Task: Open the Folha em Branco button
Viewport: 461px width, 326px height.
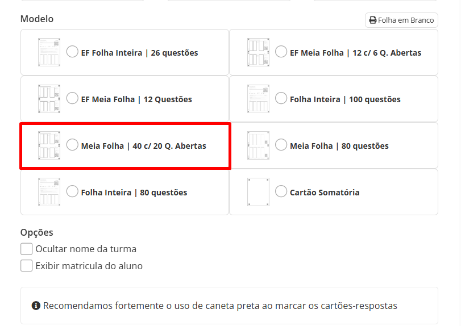Action: tap(401, 20)
